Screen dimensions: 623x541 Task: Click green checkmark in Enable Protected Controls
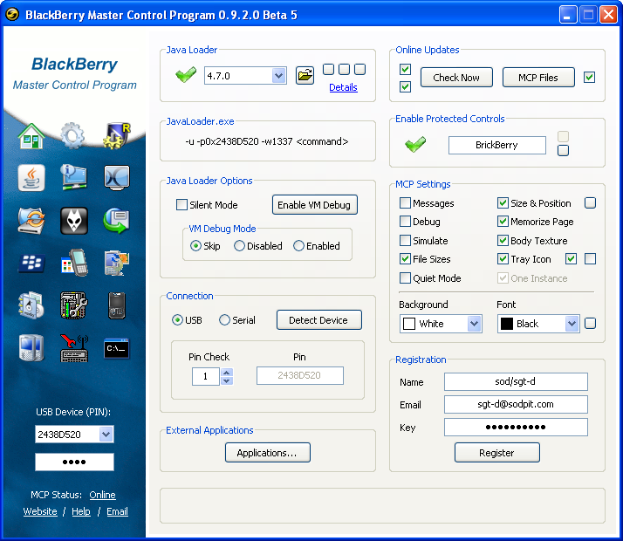(x=415, y=144)
